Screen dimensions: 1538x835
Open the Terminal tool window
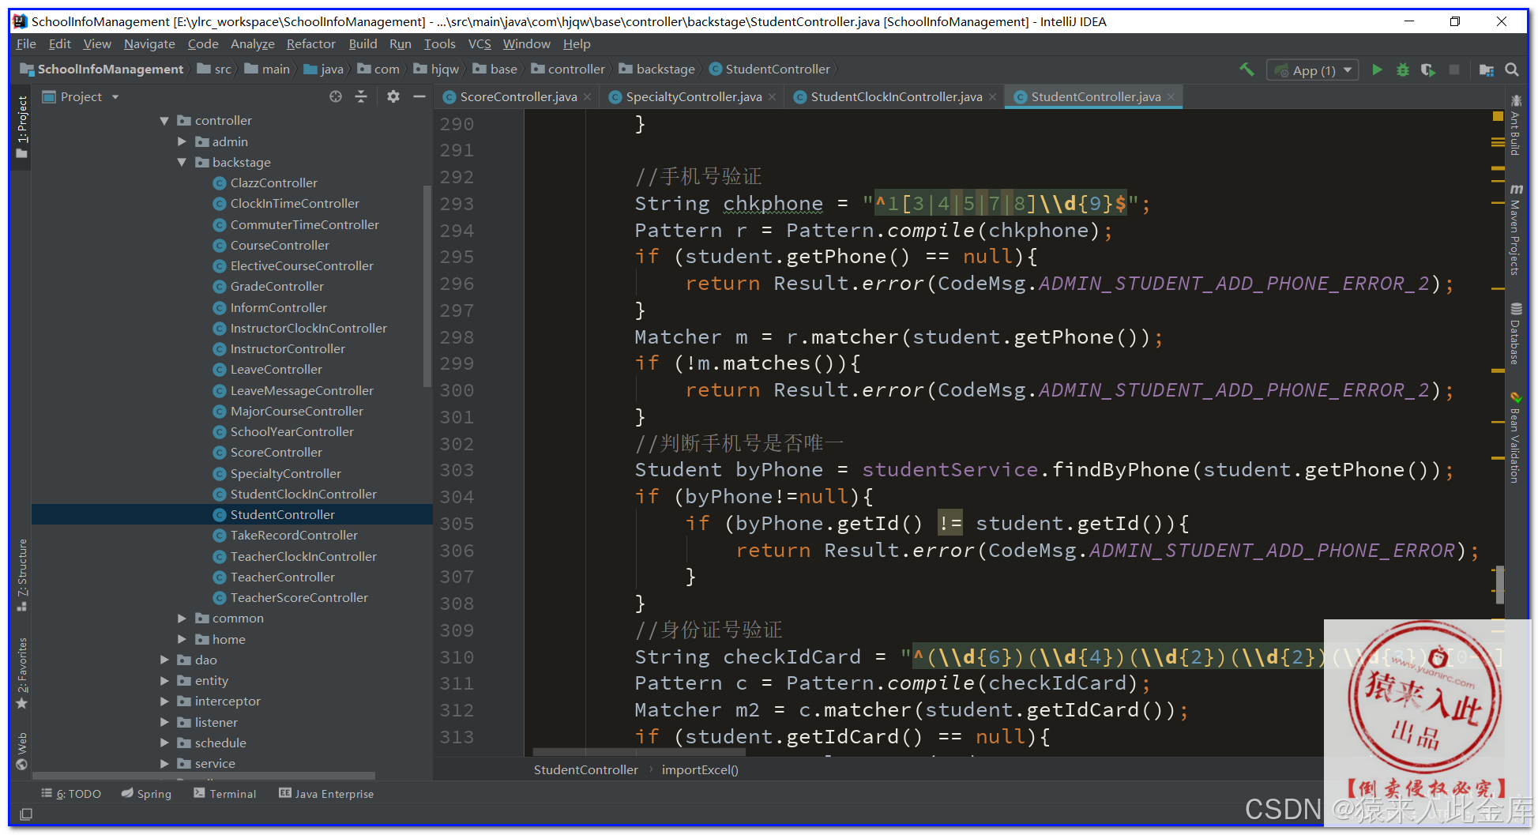(225, 794)
